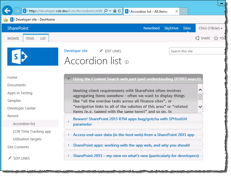Open the address bar search dropdown arrow
231x176 pixels.
pyautogui.click(x=110, y=11)
